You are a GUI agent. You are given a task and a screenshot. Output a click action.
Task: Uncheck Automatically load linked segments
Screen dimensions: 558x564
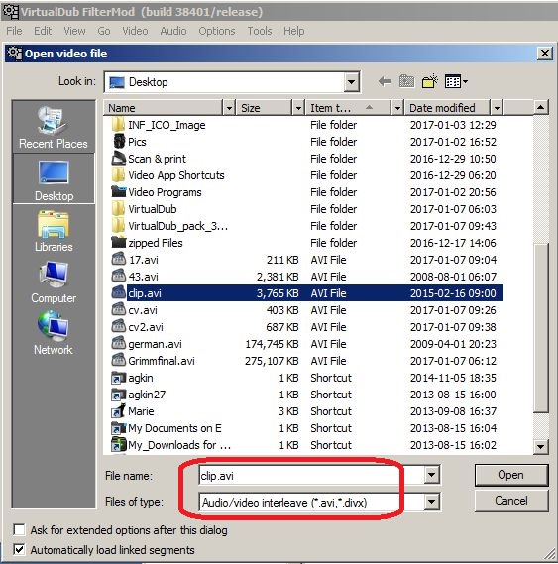[19, 549]
